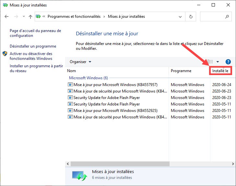The image size is (236, 186).
Task: Open Installer un programme à partir du réseau
Action: 36,68
